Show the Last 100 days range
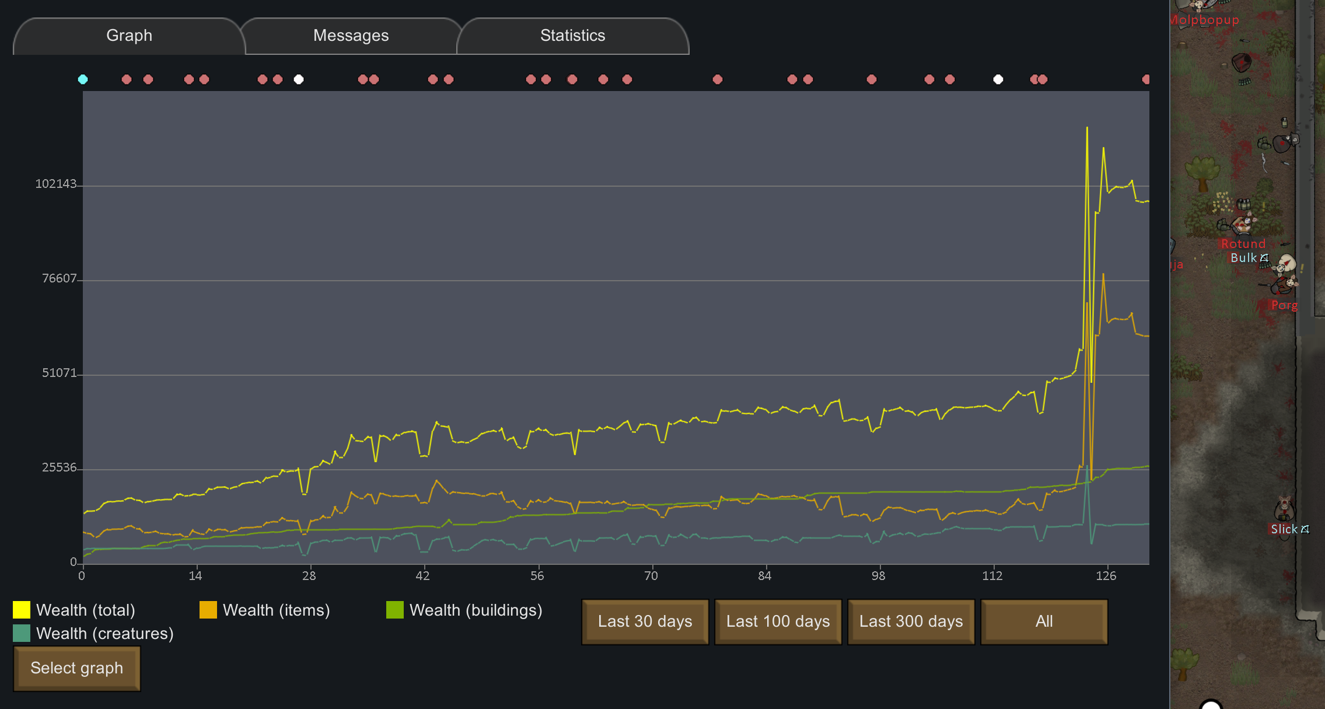The height and width of the screenshot is (709, 1325). point(778,621)
